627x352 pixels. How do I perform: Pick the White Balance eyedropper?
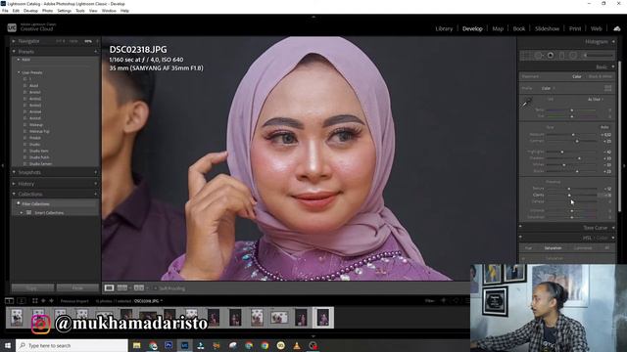tap(527, 103)
